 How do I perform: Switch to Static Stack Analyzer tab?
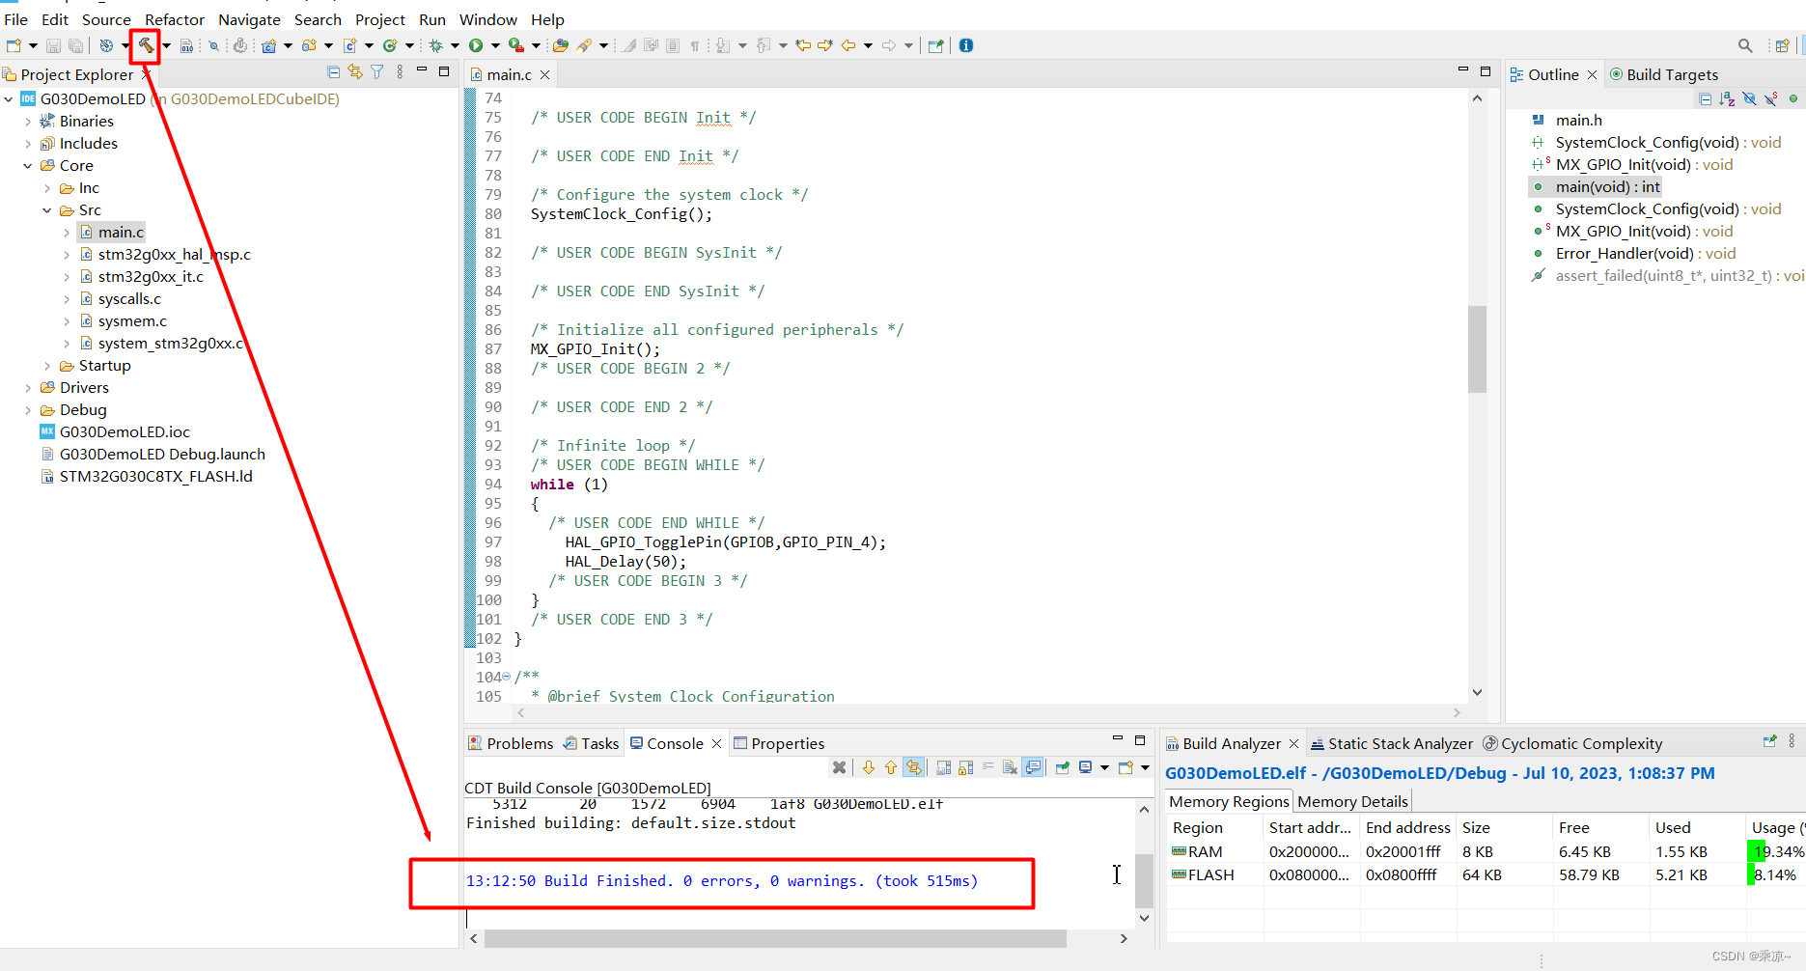click(x=1391, y=743)
